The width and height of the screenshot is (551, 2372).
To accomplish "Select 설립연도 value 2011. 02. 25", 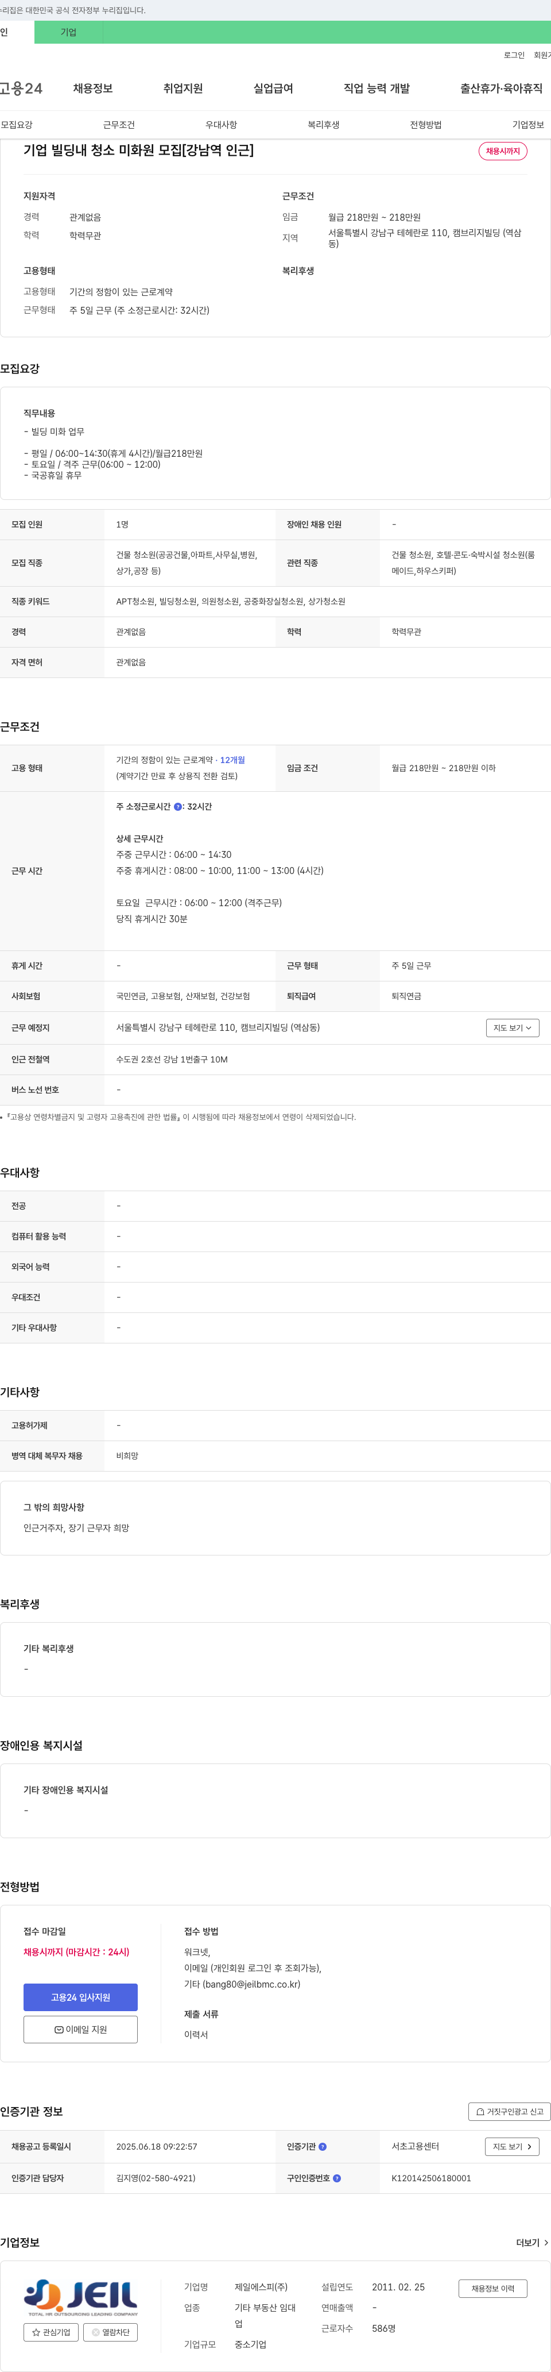I will [x=398, y=2288].
